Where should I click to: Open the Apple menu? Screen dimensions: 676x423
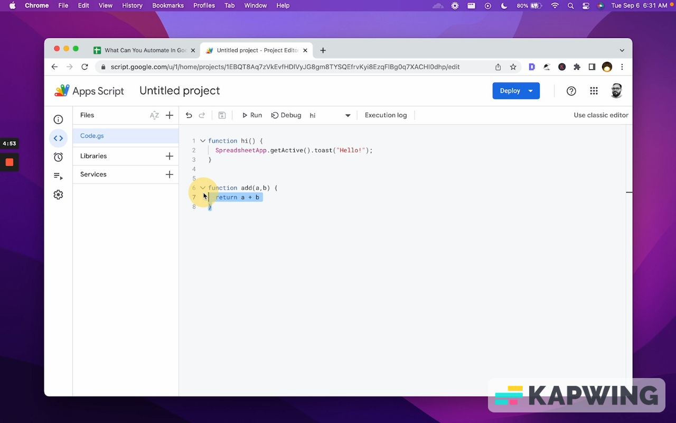pyautogui.click(x=12, y=5)
